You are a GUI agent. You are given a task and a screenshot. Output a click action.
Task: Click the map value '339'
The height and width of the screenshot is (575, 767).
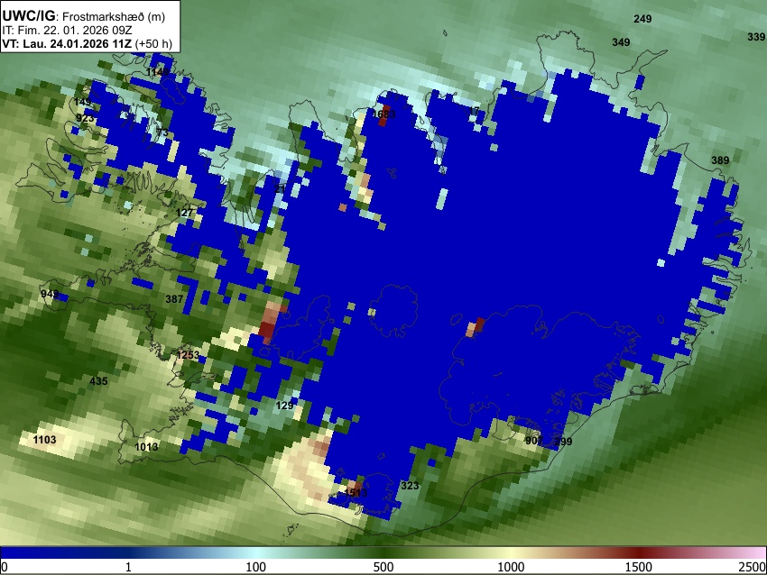pos(756,37)
